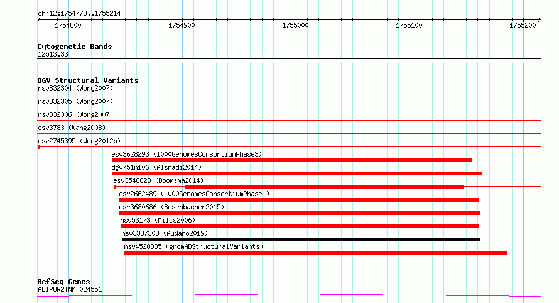559x303 pixels.
Task: Click the esv2662489 (1000GenomesConsortiumPhase1) label
Action: [x=194, y=194]
